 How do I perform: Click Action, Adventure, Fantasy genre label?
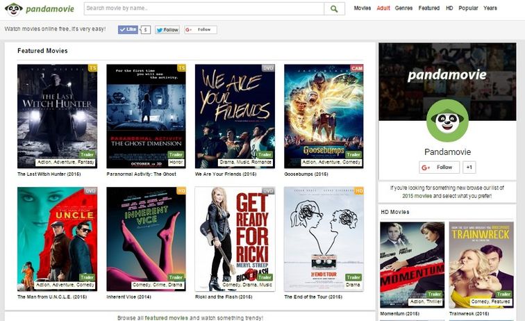click(x=65, y=162)
